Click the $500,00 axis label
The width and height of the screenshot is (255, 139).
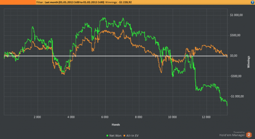point(235,35)
